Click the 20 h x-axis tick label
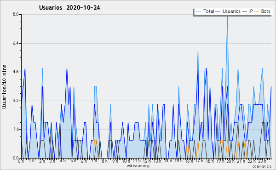Image resolution: width=276 pixels, height=170 pixels. point(230,161)
